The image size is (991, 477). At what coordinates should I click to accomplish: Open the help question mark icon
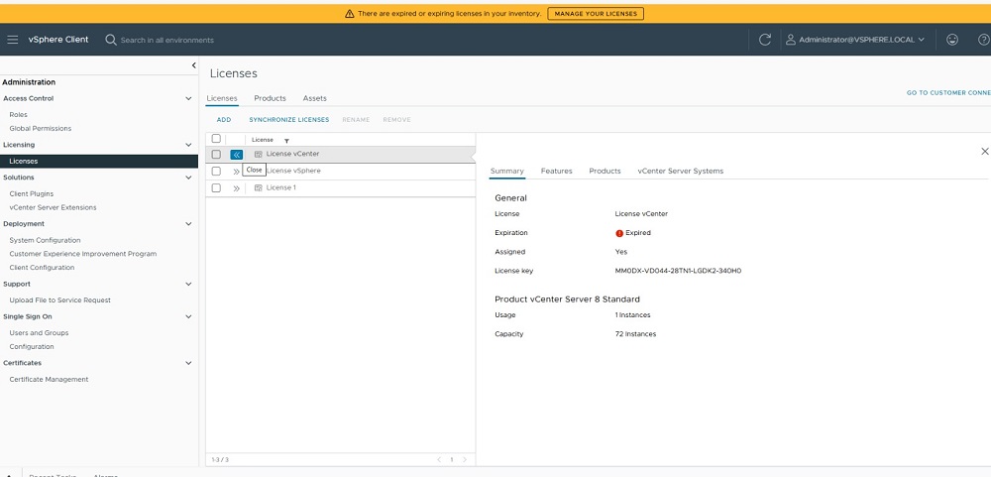pos(983,40)
